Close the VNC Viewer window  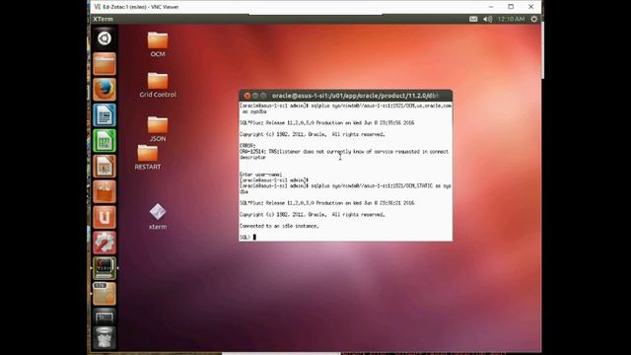(x=530, y=7)
